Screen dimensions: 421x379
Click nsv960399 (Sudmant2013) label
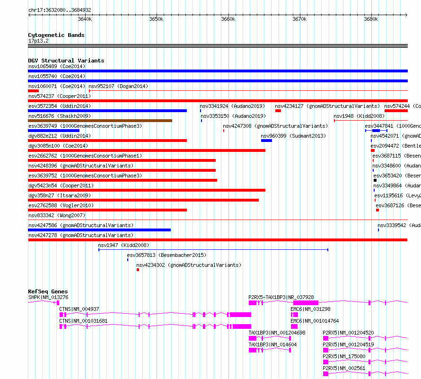[293, 136]
